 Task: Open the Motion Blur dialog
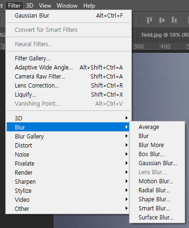(x=157, y=181)
